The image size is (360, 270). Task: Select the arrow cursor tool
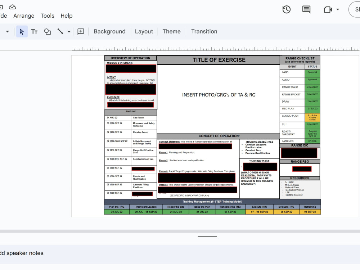tap(22, 31)
